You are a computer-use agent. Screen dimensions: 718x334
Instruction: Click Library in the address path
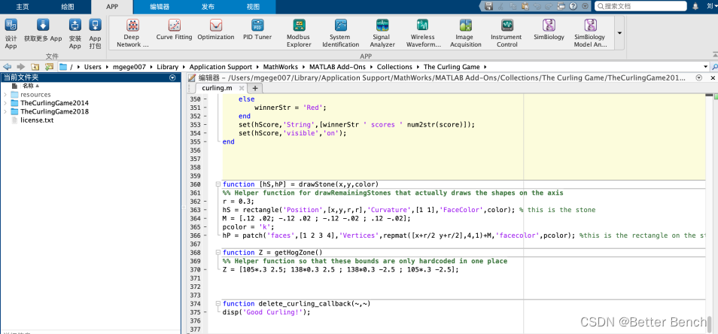168,67
